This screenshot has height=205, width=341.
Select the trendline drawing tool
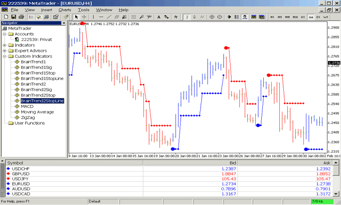108,16
